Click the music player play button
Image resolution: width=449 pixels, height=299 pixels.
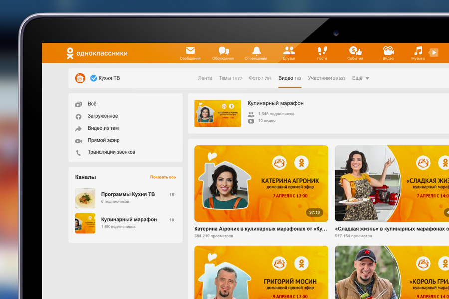click(434, 53)
